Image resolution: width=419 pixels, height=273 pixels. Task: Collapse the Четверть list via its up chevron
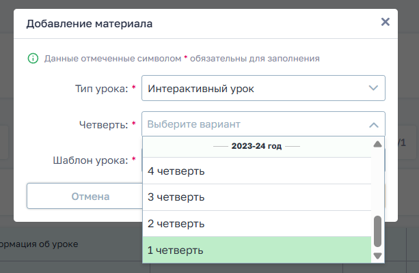pos(373,125)
